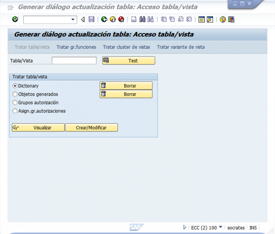Click the yellow Exit arrow icon
This screenshot has height=234, width=275.
click(113, 19)
